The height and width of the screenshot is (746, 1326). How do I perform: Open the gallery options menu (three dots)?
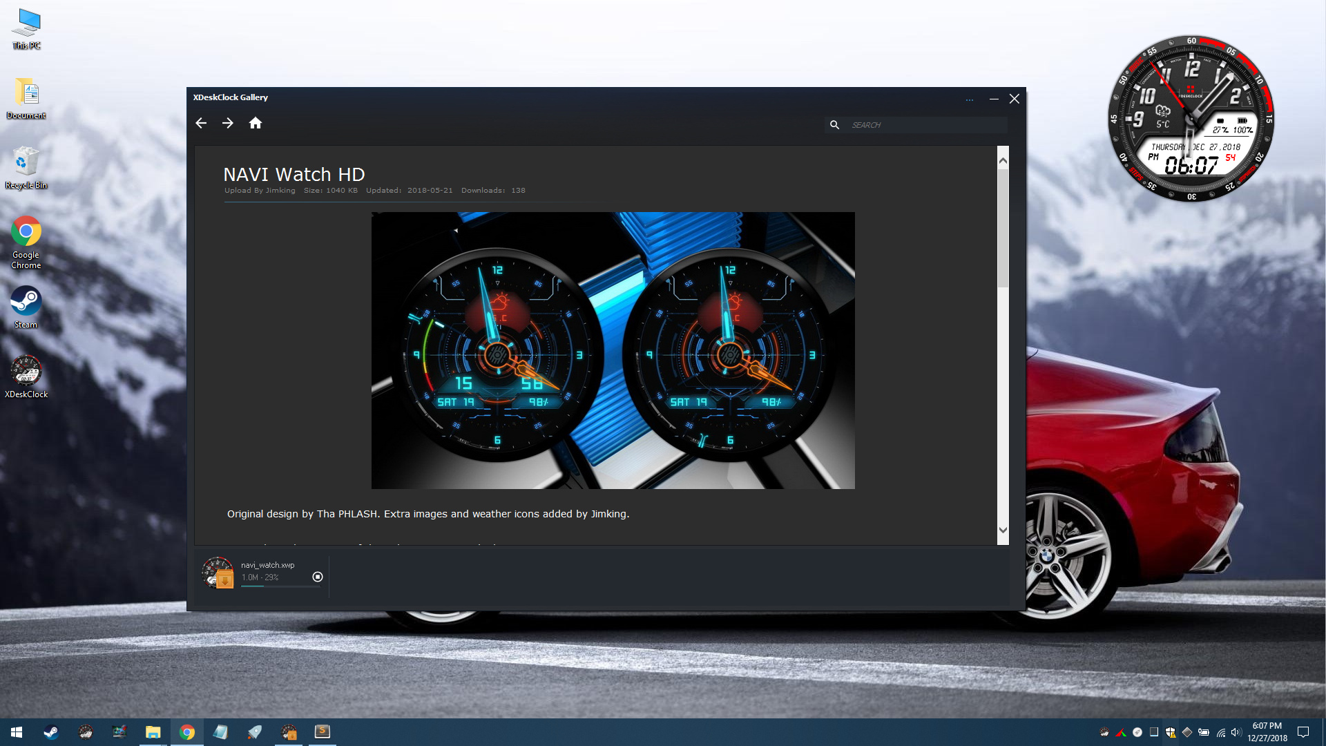[970, 99]
